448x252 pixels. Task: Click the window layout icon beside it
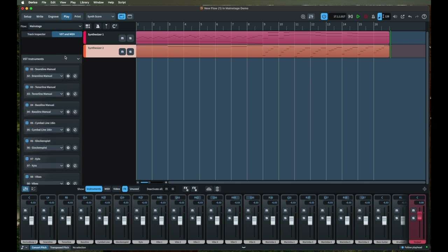129,16
